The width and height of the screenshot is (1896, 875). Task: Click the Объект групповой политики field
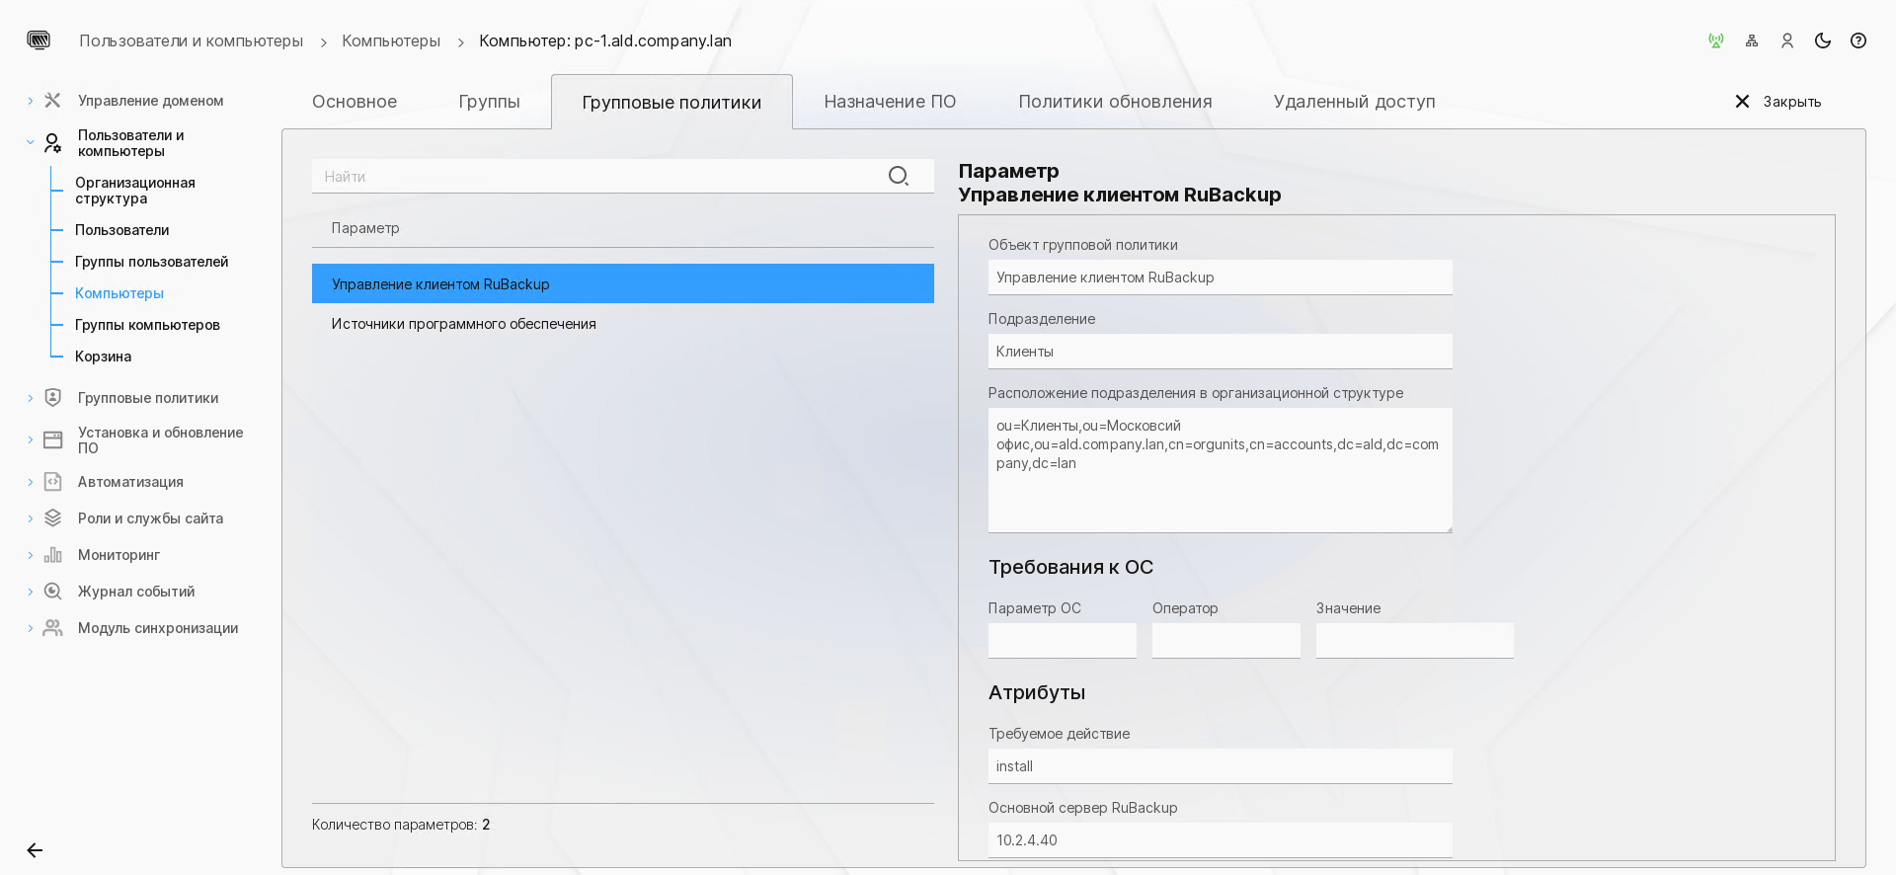click(1220, 278)
